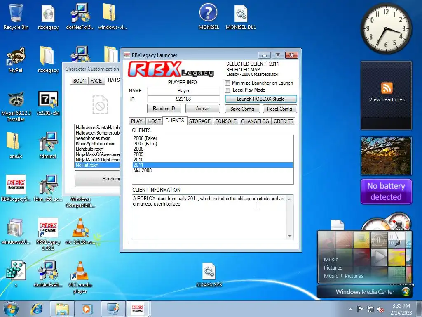Open the dotNetFx40... installer icon
Image resolution: width=422 pixels, height=317 pixels.
tap(48, 274)
